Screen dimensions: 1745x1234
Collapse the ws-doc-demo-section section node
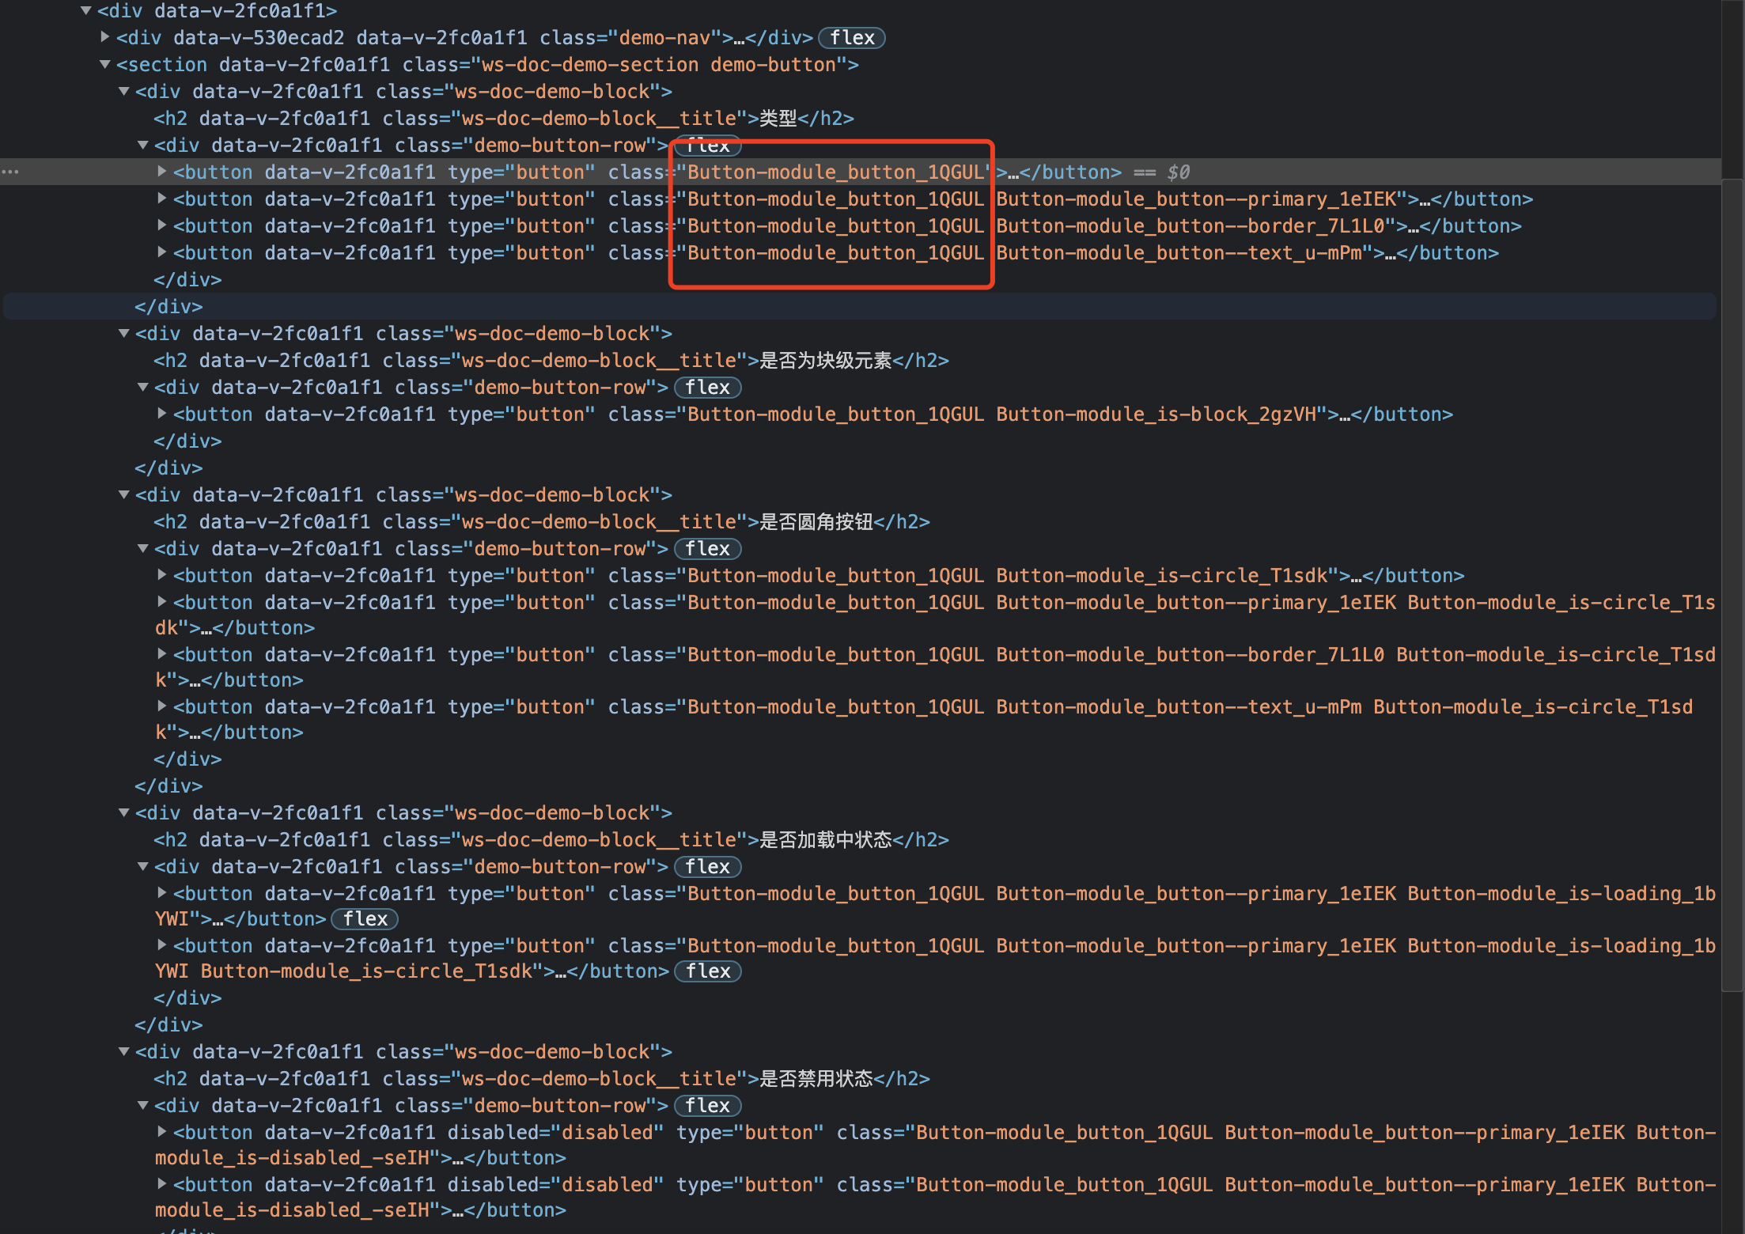click(105, 64)
